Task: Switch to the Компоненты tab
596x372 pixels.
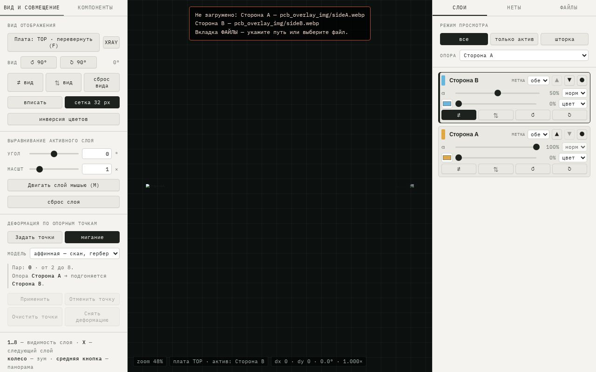Action: click(x=95, y=8)
